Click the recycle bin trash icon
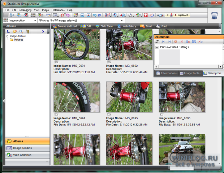 point(215,15)
